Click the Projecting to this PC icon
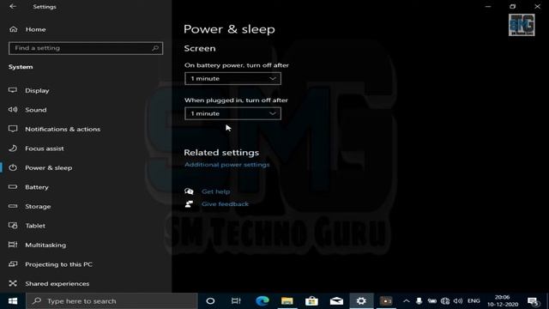This screenshot has width=549, height=309. point(13,264)
